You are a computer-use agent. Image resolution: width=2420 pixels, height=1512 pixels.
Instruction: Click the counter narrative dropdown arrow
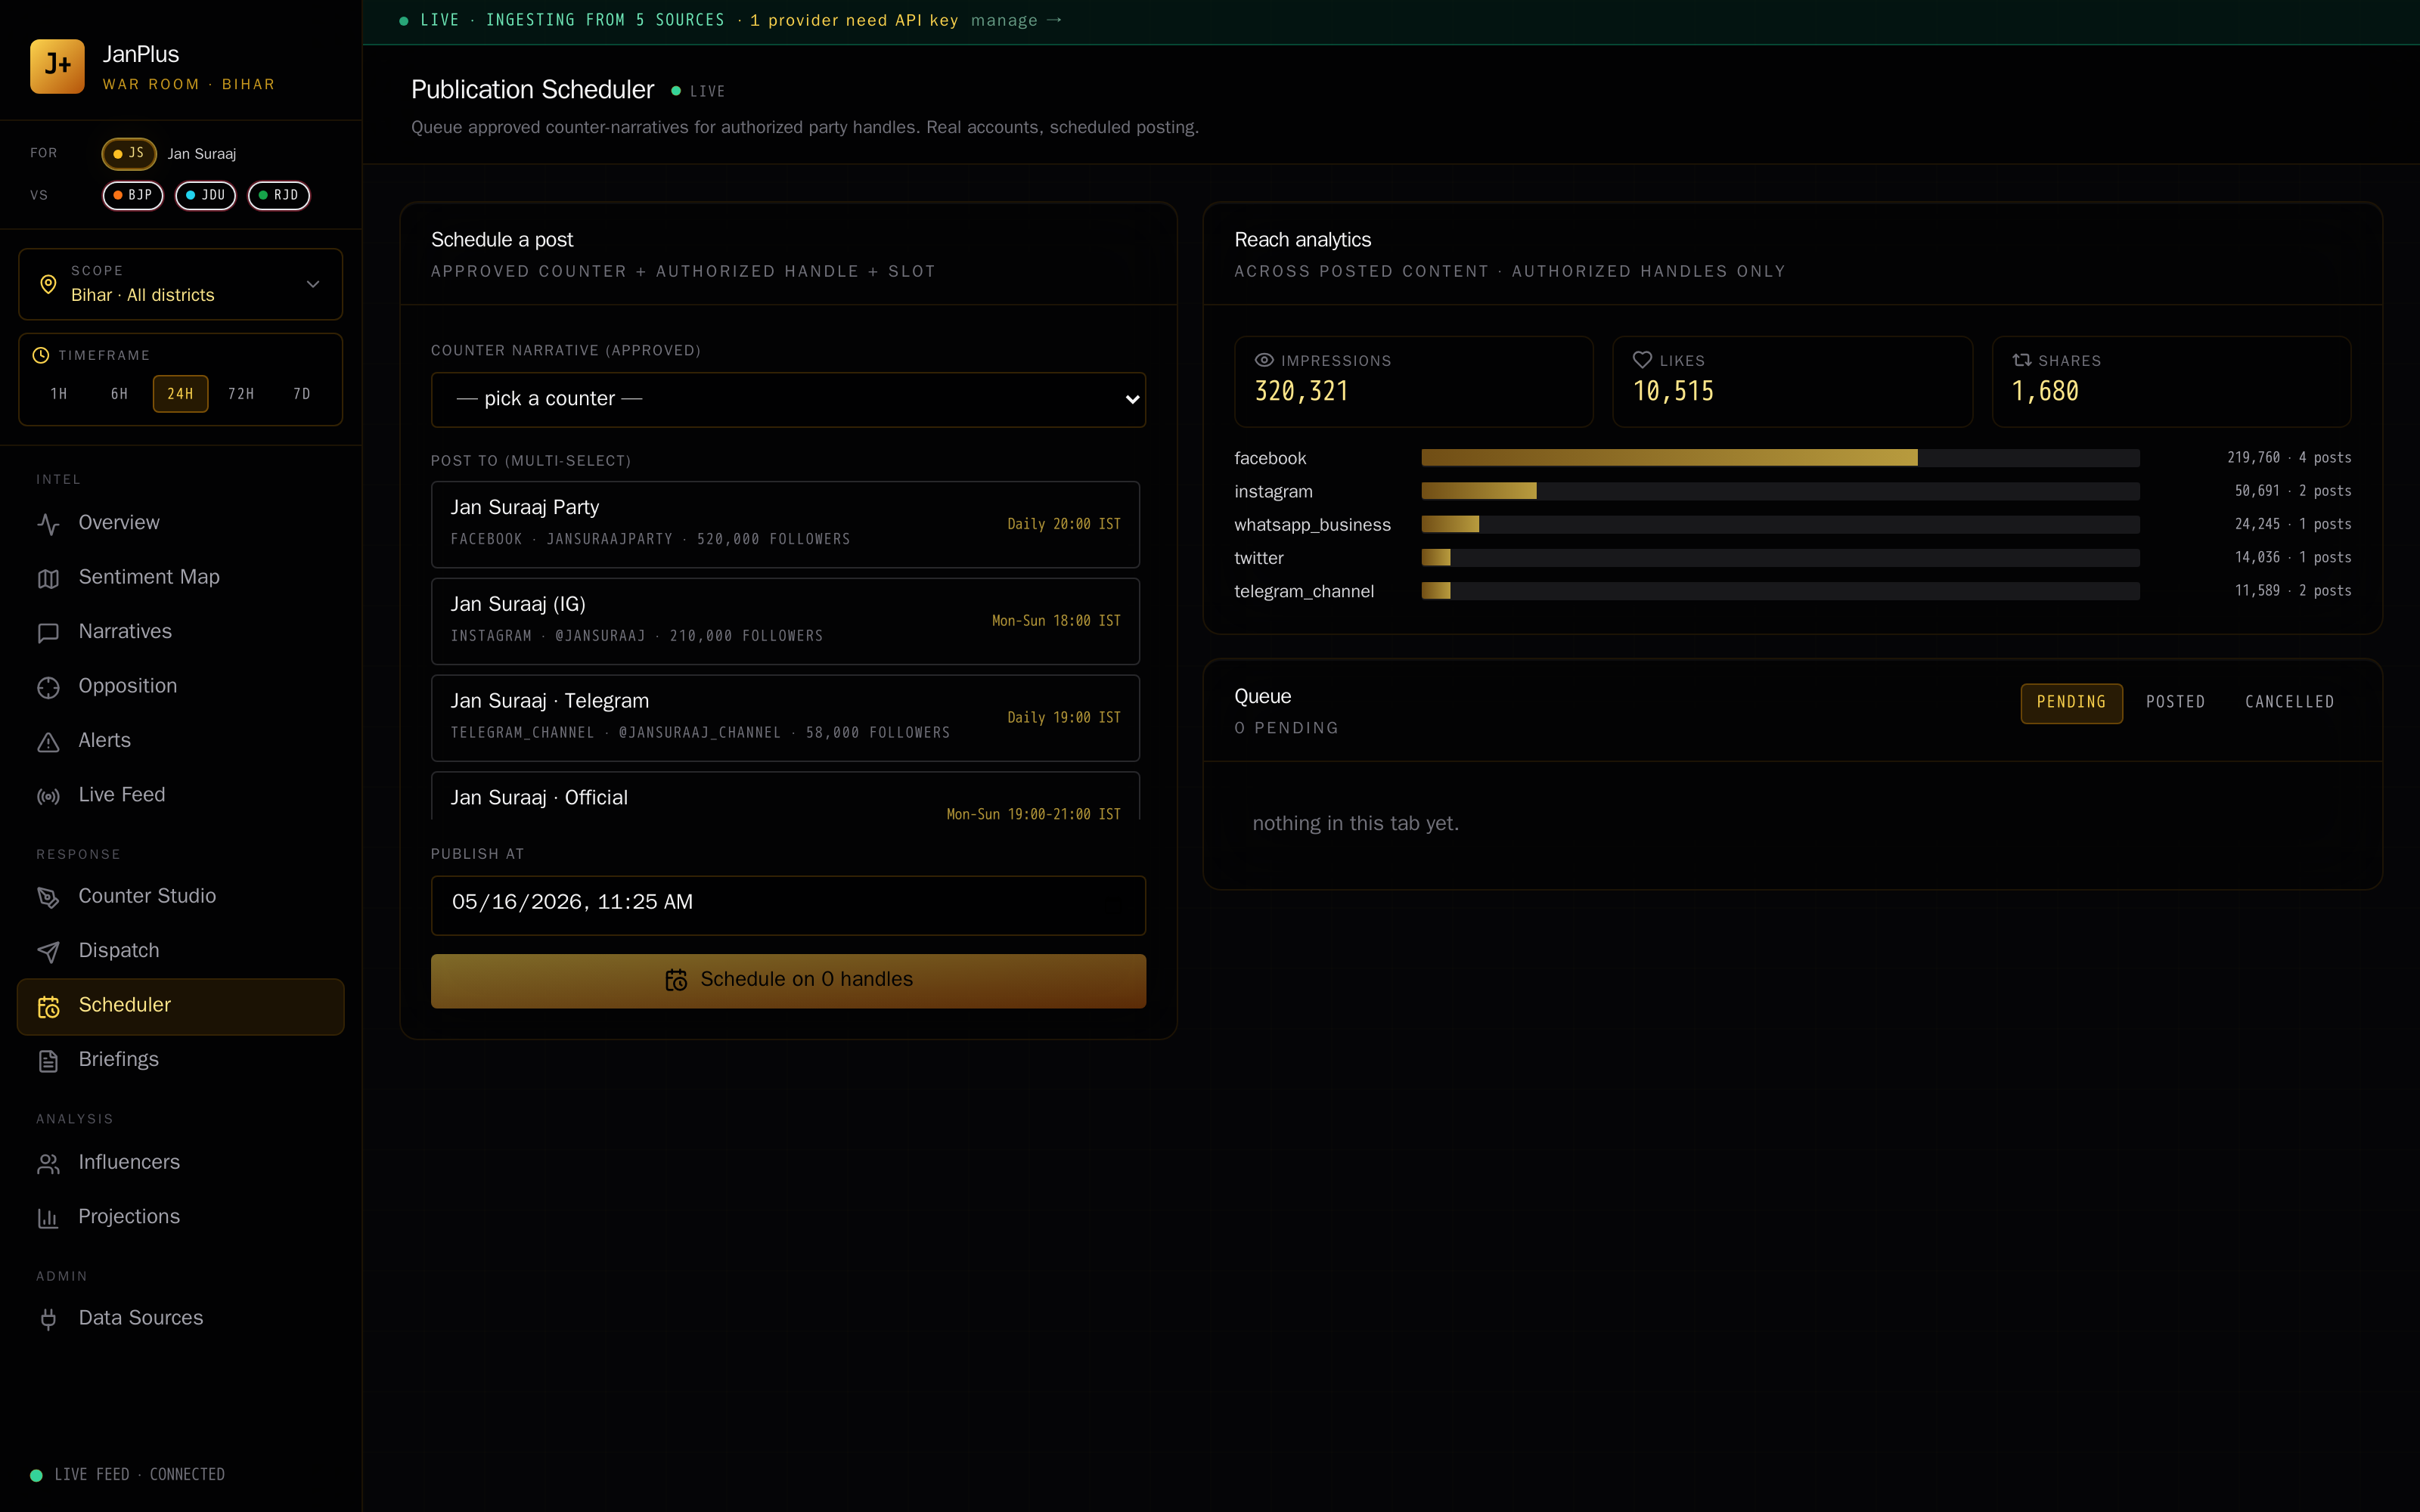[1132, 399]
